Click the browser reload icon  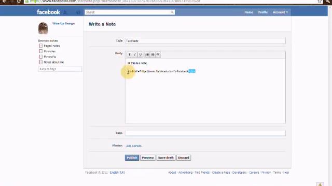(19, 1)
